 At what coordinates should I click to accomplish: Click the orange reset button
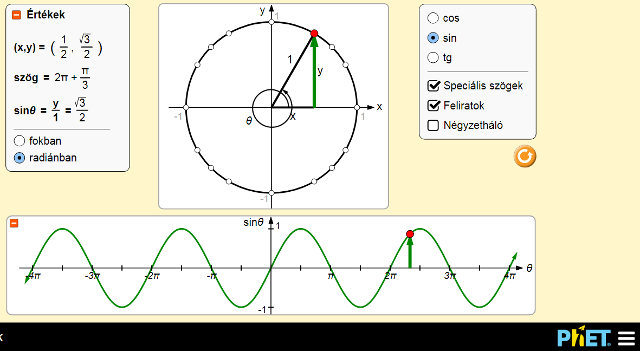(x=525, y=157)
